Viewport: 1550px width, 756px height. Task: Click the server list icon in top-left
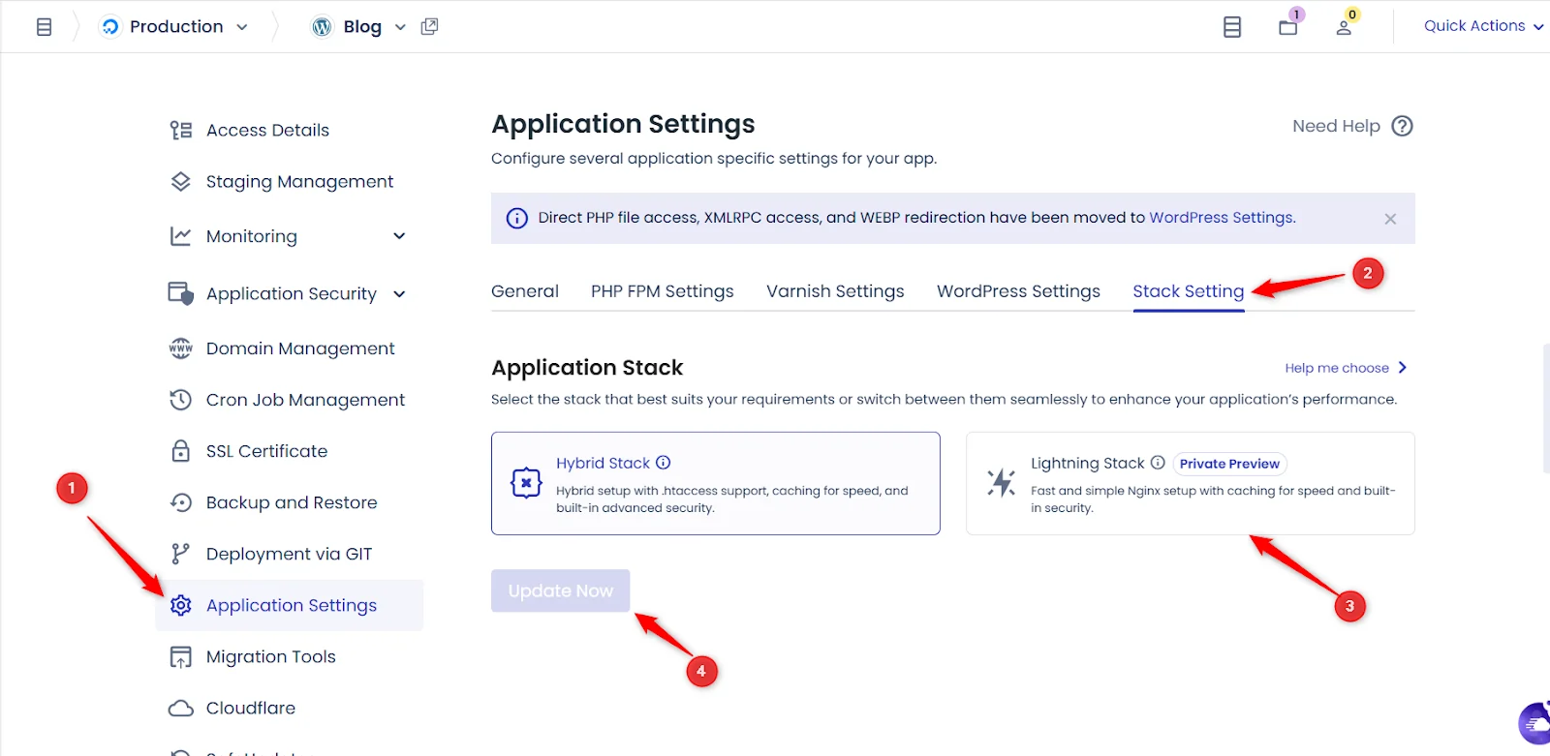tap(45, 27)
